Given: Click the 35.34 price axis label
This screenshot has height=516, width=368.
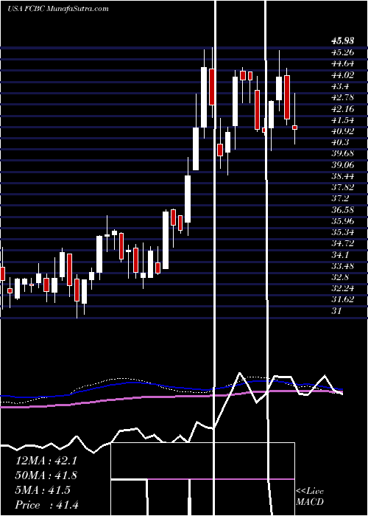Looking at the screenshot, I should tap(343, 232).
